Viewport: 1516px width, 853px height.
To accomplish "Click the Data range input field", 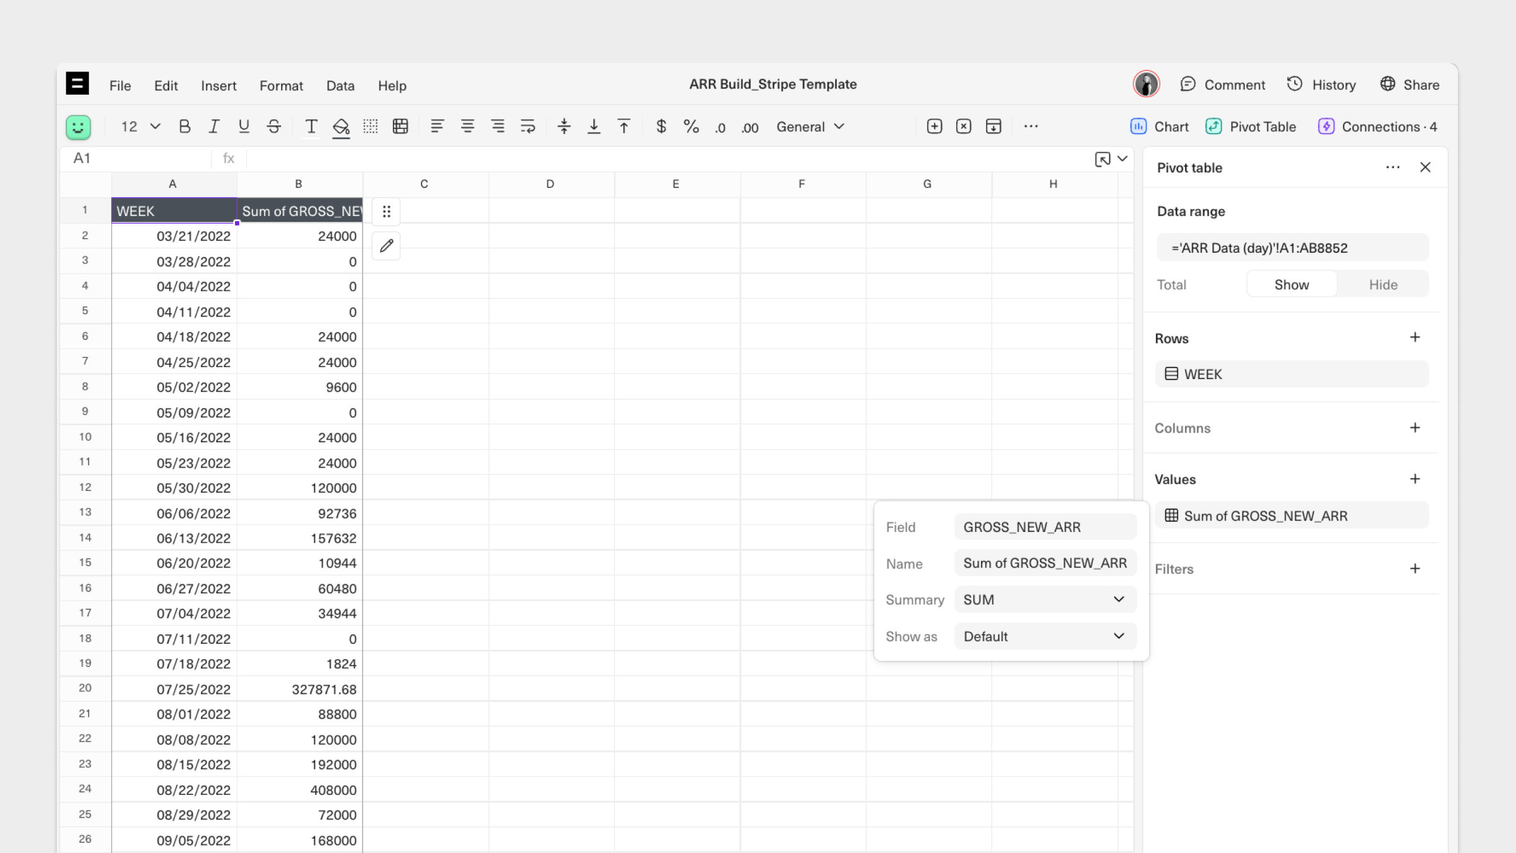I will [x=1292, y=248].
